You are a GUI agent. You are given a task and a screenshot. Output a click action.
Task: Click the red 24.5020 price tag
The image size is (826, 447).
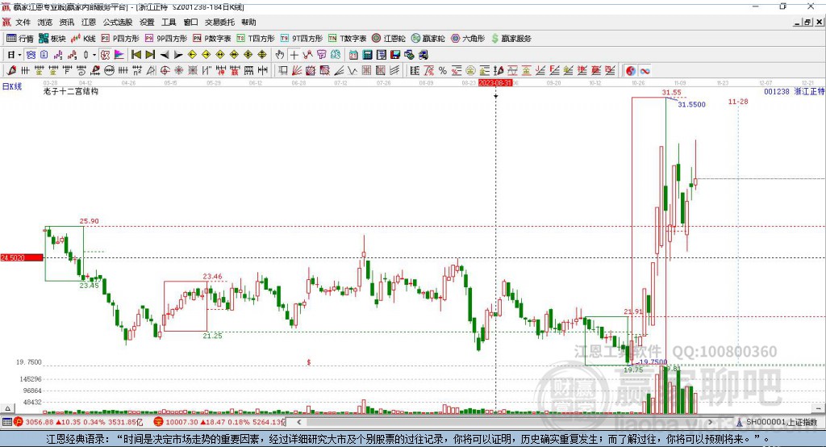point(22,257)
